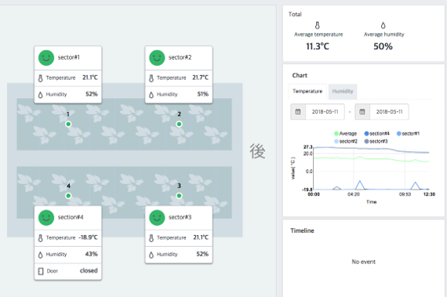Click the thermometer icon in sector#1 card

pos(41,78)
